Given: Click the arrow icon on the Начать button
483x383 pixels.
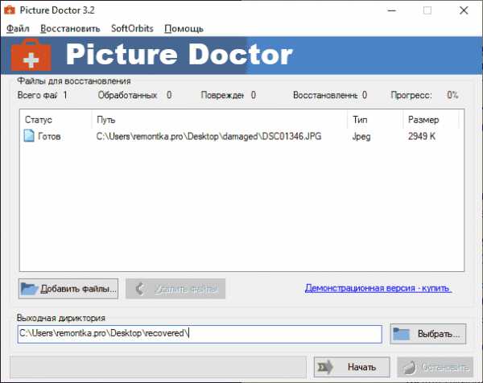Looking at the screenshot, I should (325, 367).
